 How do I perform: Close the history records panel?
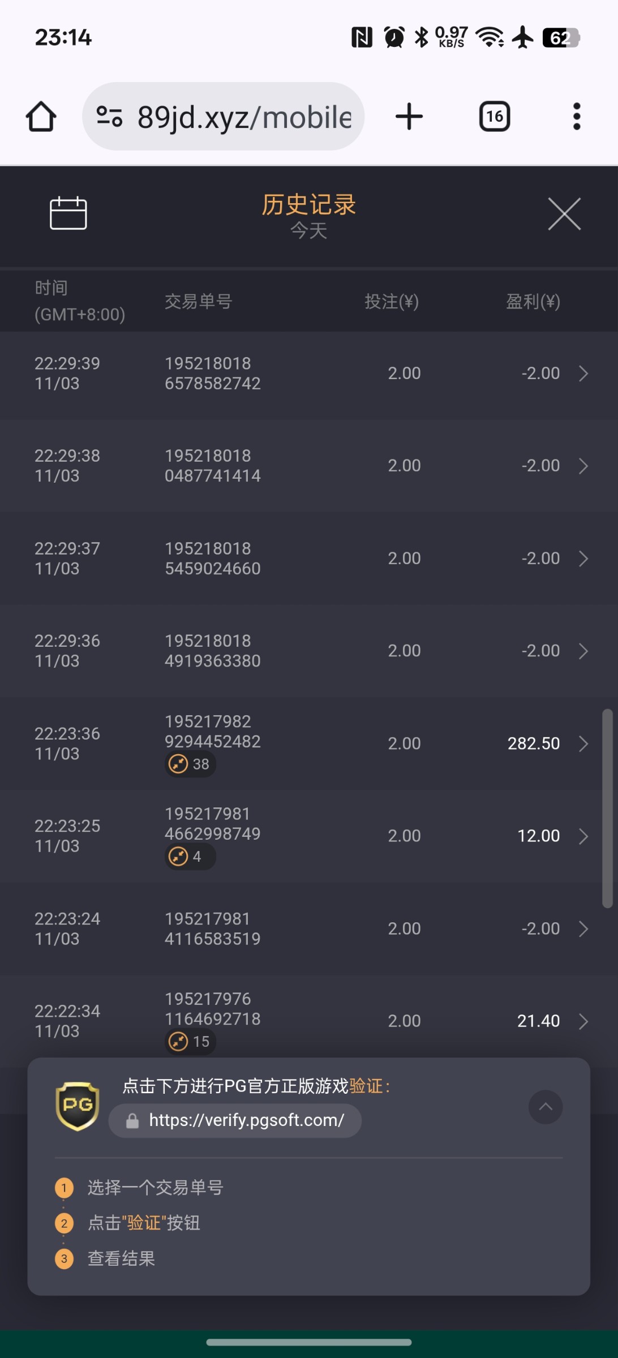click(564, 214)
